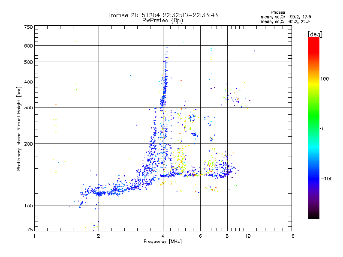
Task: Click the y-axis '75' tick label
Action: coord(30,230)
